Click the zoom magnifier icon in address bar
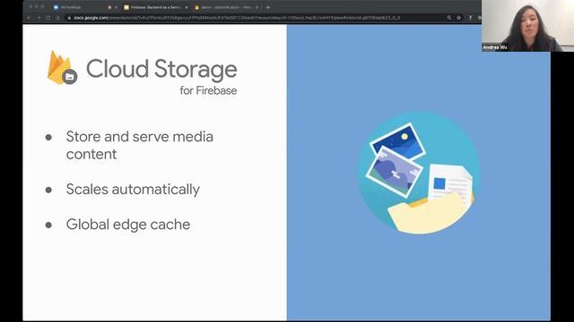The height and width of the screenshot is (322, 574). 448,18
